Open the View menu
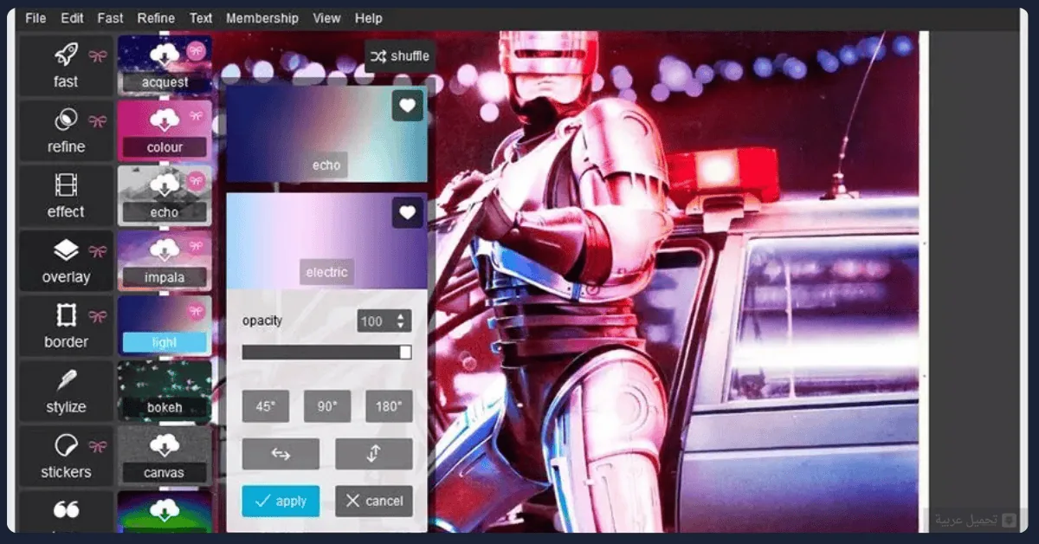This screenshot has height=544, width=1039. pos(326,18)
